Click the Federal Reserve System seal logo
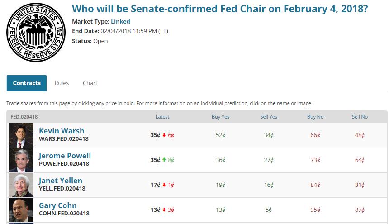The height and width of the screenshot is (224, 389). tap(36, 32)
